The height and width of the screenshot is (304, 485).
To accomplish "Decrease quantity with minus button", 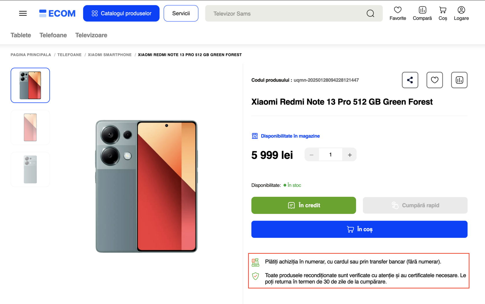I will click(x=311, y=155).
